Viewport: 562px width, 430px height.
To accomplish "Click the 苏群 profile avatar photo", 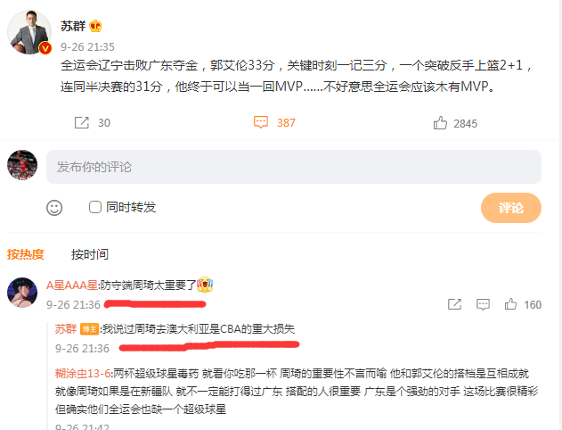I will pos(29,32).
